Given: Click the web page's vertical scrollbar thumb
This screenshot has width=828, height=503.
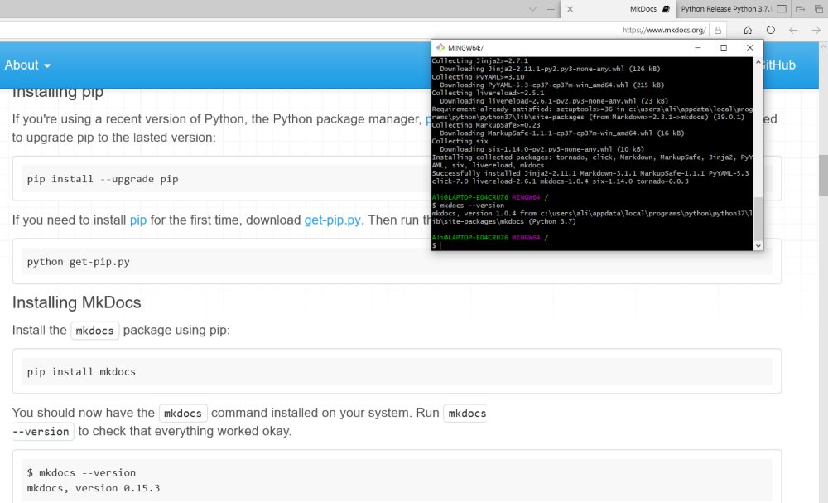Looking at the screenshot, I should click(x=823, y=174).
